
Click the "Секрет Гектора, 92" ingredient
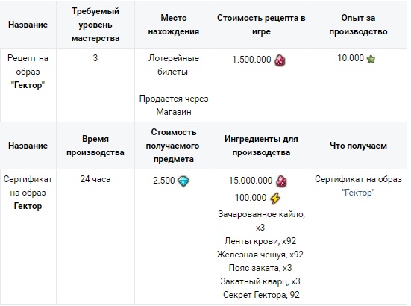261,295
